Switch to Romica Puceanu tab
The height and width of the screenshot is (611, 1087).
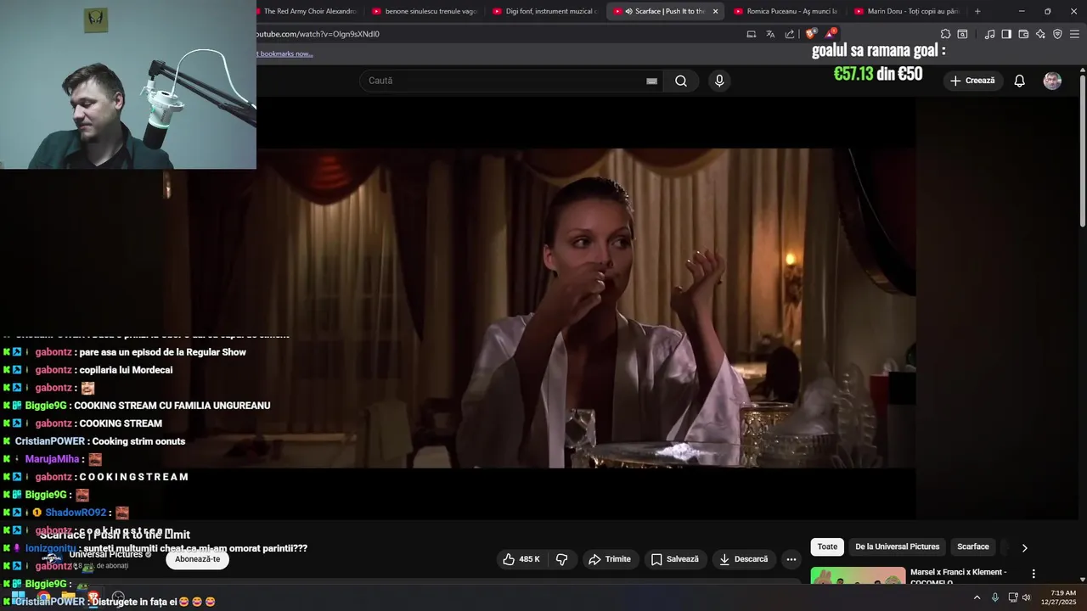(x=787, y=11)
